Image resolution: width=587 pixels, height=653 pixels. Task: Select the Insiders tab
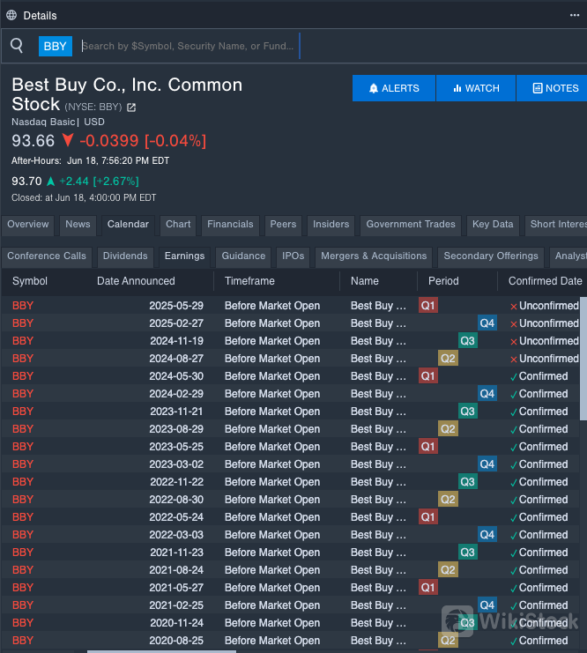331,225
